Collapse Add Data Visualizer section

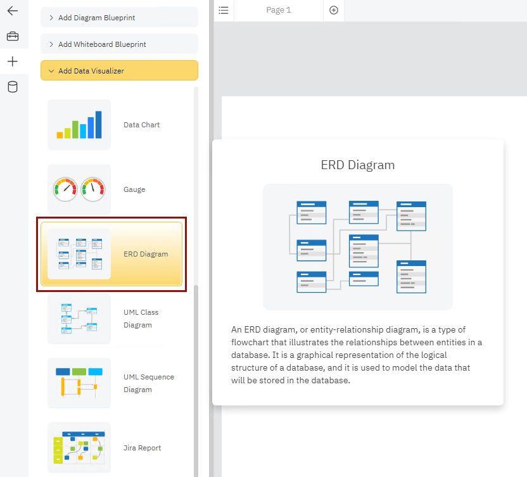point(119,71)
